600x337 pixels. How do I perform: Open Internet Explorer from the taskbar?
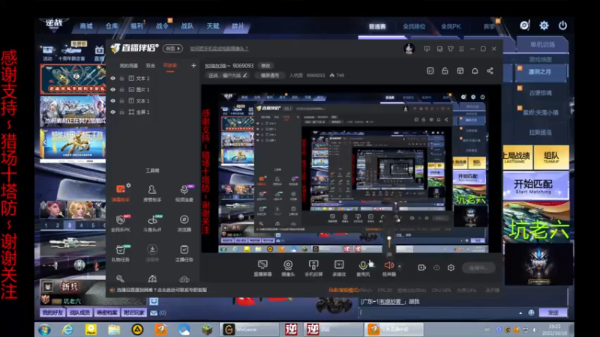coord(67,329)
